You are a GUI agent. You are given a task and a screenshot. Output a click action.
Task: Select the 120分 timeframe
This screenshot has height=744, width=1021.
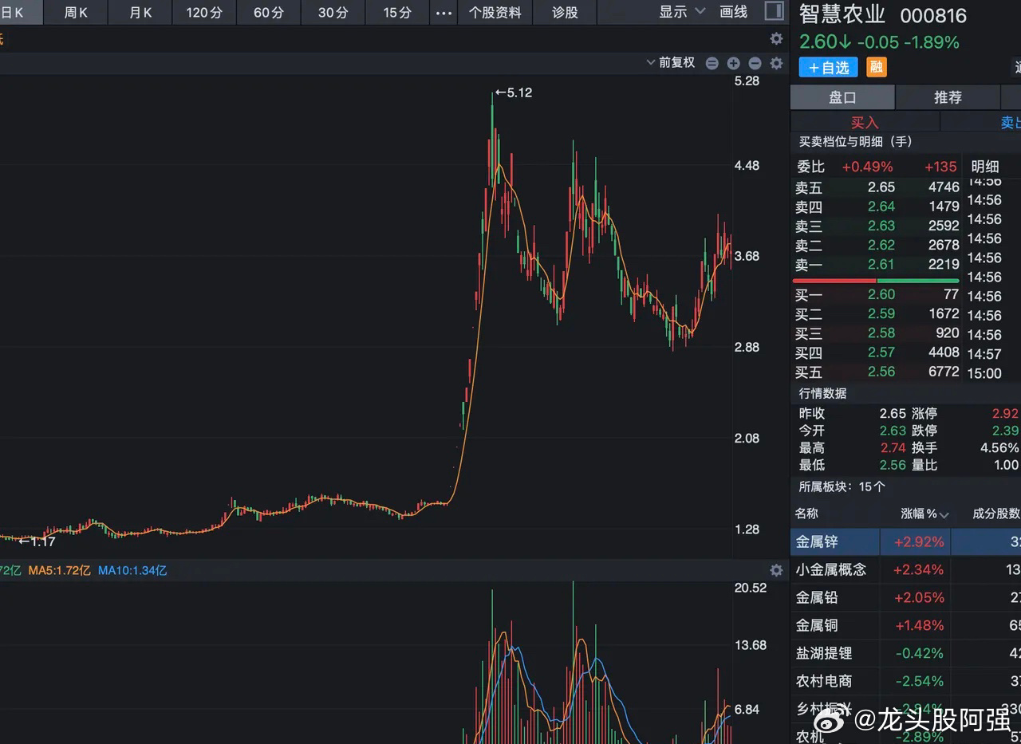[x=204, y=12]
